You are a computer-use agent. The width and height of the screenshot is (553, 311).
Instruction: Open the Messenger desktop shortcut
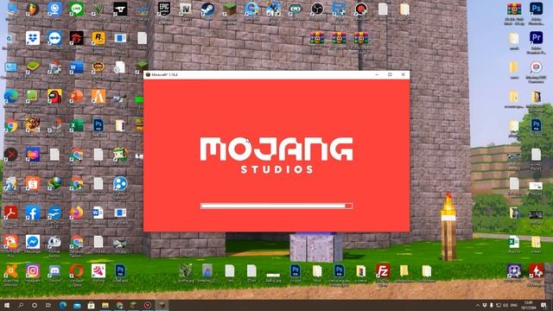pos(33,242)
